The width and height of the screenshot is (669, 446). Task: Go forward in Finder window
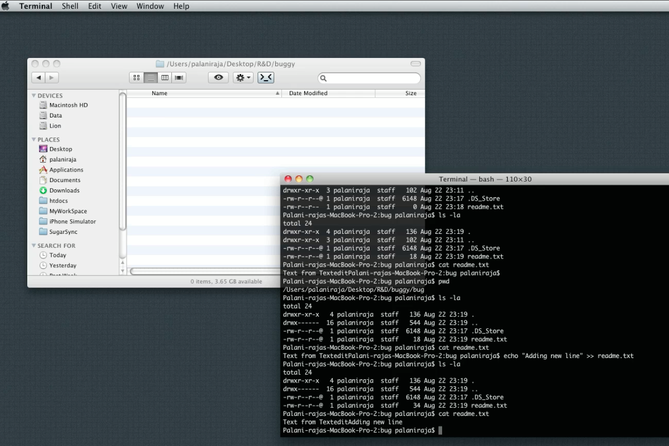(51, 79)
